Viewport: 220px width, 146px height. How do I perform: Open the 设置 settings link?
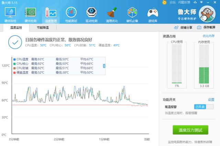tap(211, 100)
